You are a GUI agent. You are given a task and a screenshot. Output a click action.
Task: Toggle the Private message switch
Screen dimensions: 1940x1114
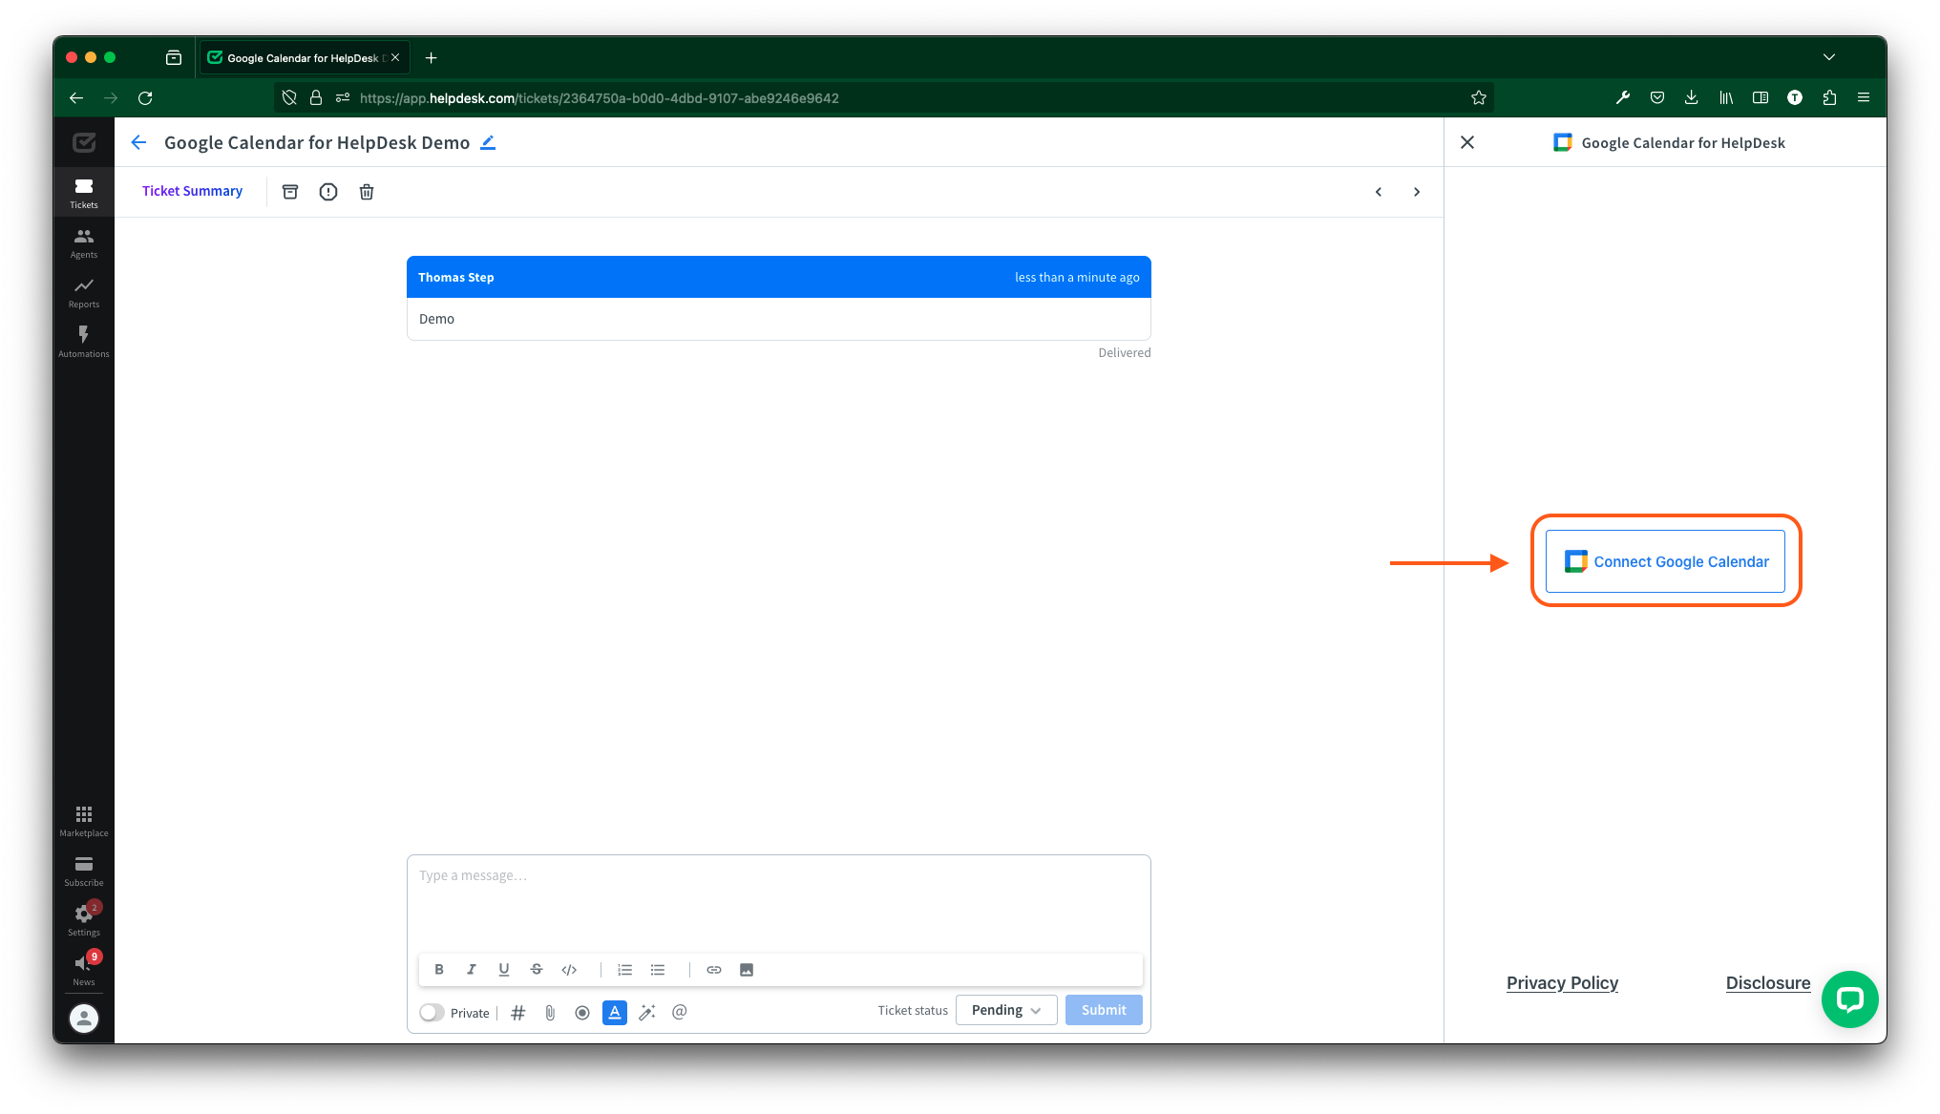432,1013
